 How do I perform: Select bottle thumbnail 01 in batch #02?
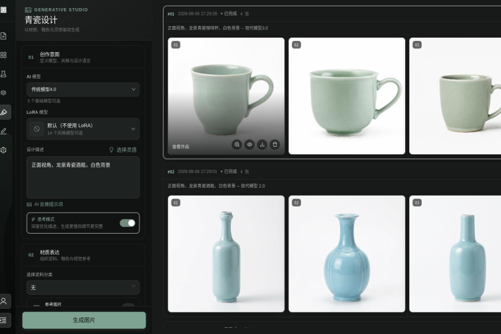click(x=226, y=254)
